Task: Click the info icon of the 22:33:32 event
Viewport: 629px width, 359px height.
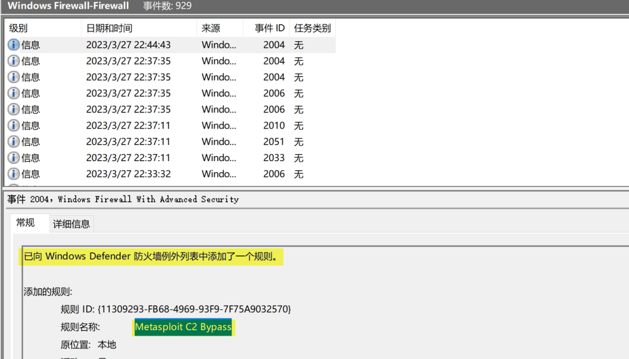Action: pos(14,174)
